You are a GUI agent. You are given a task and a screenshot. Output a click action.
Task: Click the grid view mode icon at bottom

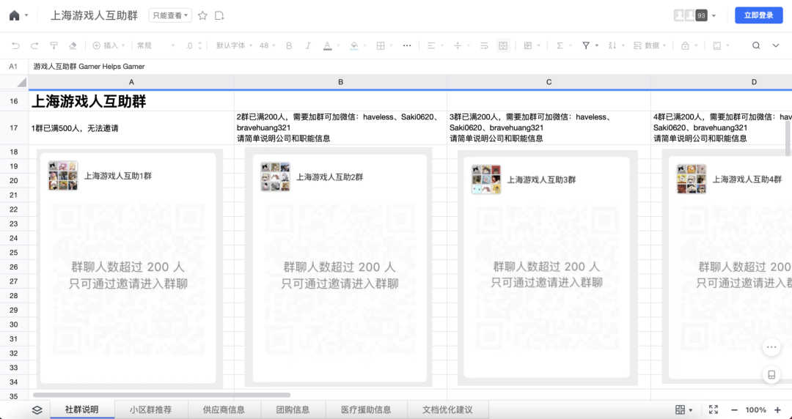[x=681, y=410]
